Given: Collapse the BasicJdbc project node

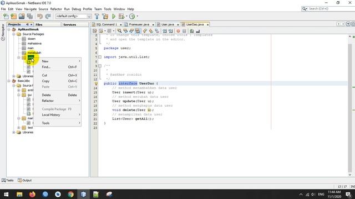Looking at the screenshot, I should click(9, 81).
